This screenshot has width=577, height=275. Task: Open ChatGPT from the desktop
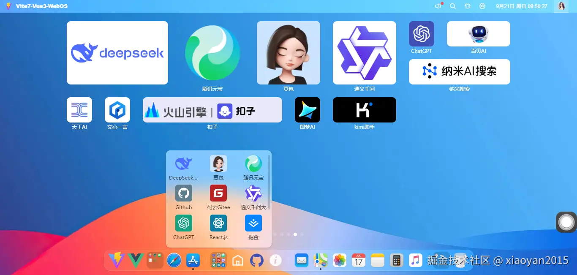coord(421,33)
